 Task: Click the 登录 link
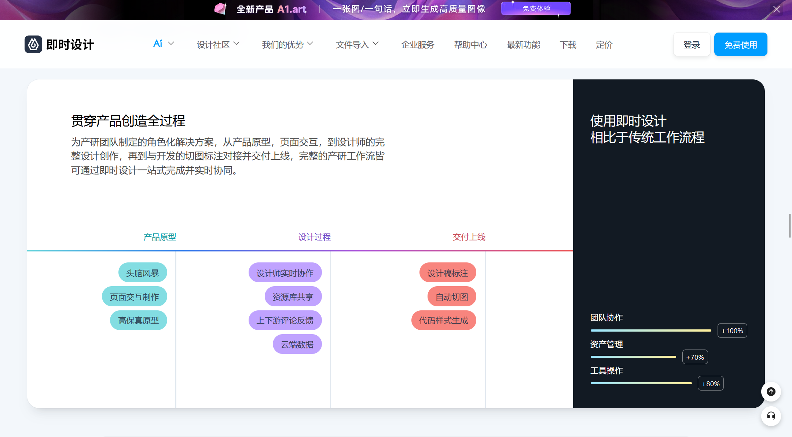pos(692,44)
